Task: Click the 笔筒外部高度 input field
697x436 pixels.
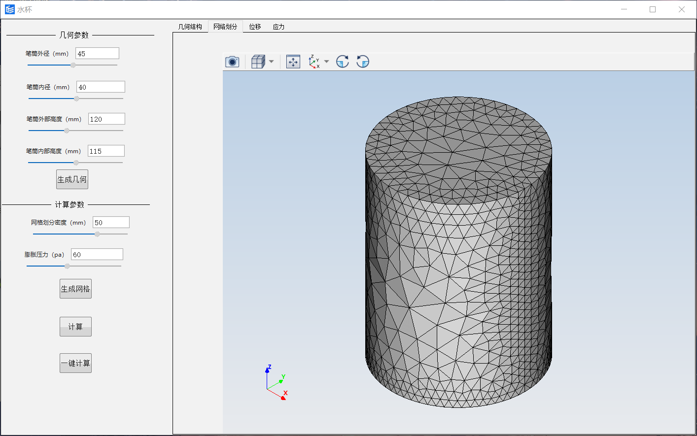Action: click(106, 119)
